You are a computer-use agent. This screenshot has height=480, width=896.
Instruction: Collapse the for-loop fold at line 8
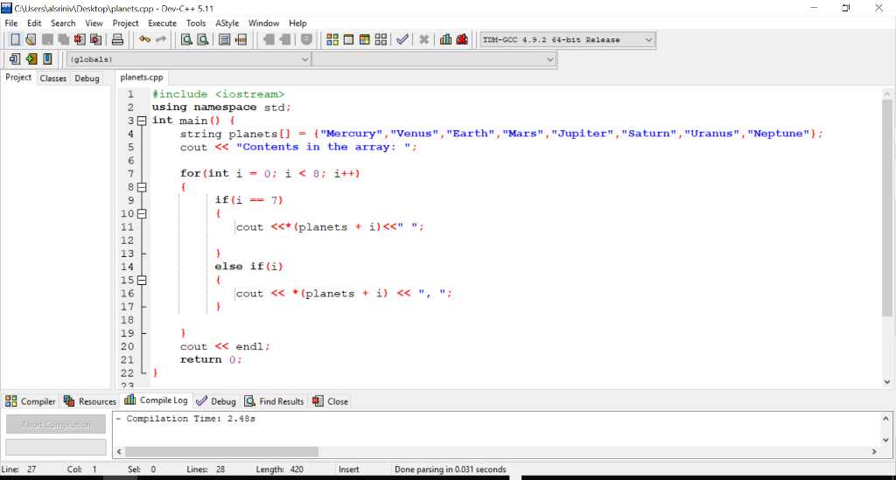click(x=142, y=187)
